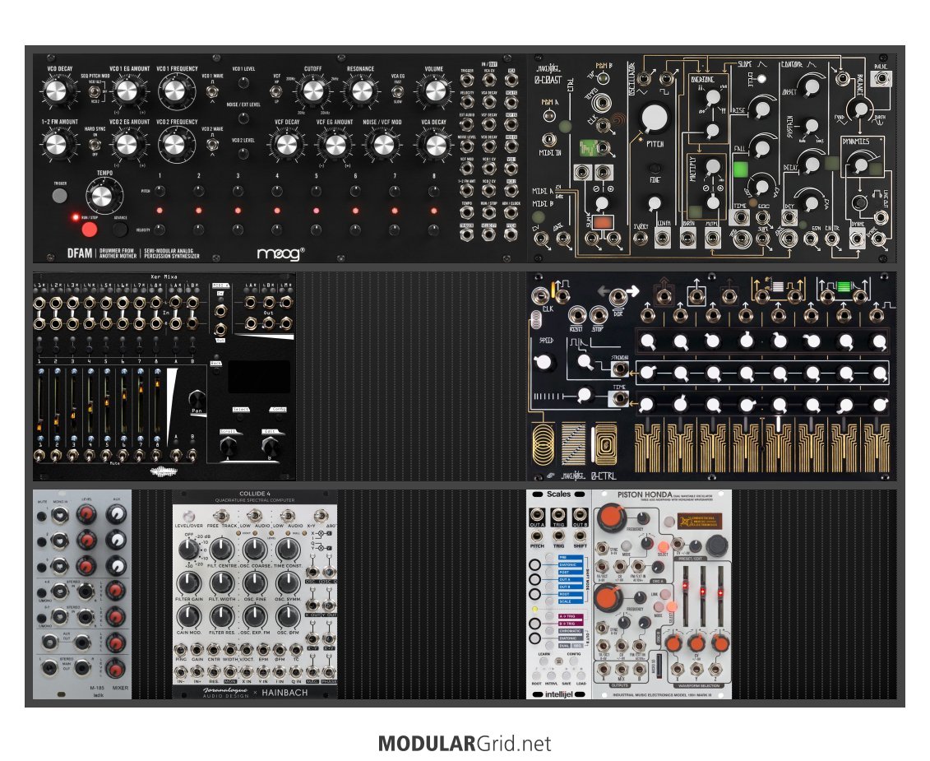
Task: Click the FINE knob on 0-Coast
Action: (655, 169)
